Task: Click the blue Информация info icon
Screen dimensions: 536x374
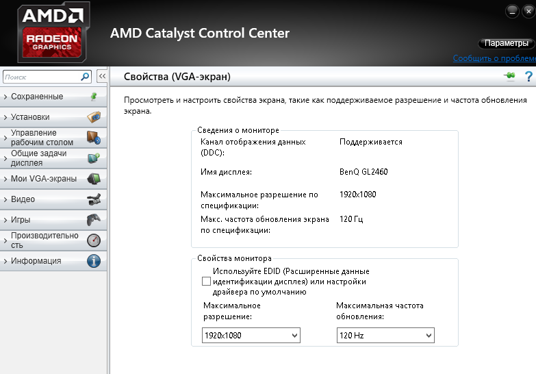Action: pyautogui.click(x=94, y=261)
